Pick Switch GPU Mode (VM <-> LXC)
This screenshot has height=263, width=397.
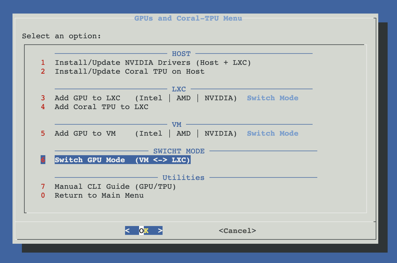[122, 160]
